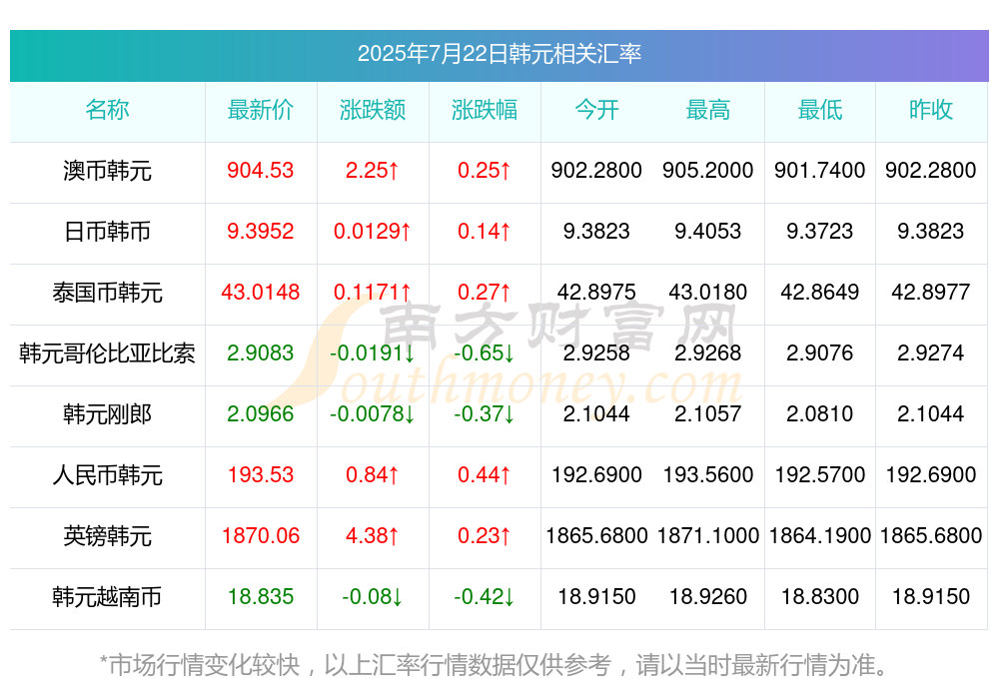Click the low value 1864.1900
Image resolution: width=999 pixels, height=697 pixels.
click(819, 535)
